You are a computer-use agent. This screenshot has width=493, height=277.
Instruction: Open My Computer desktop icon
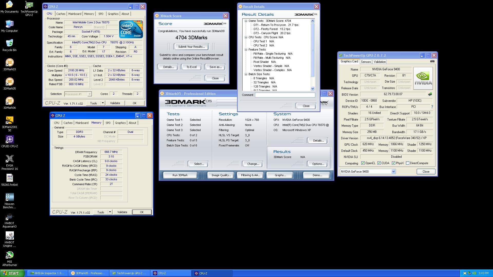click(x=10, y=26)
